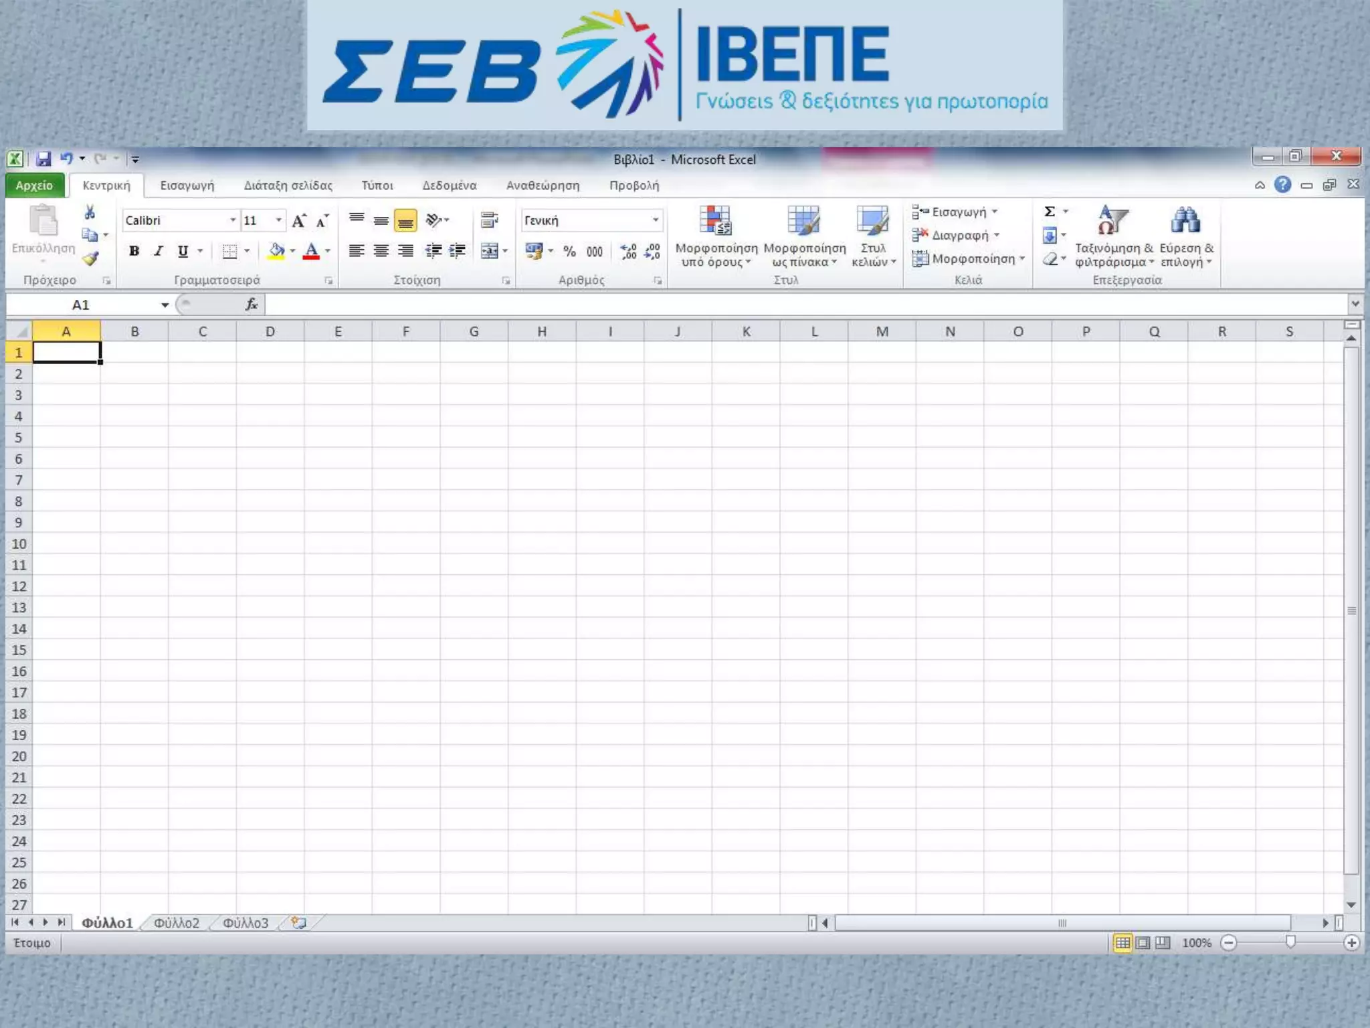Click the zoom slider handle
Viewport: 1370px width, 1028px height.
tap(1290, 942)
